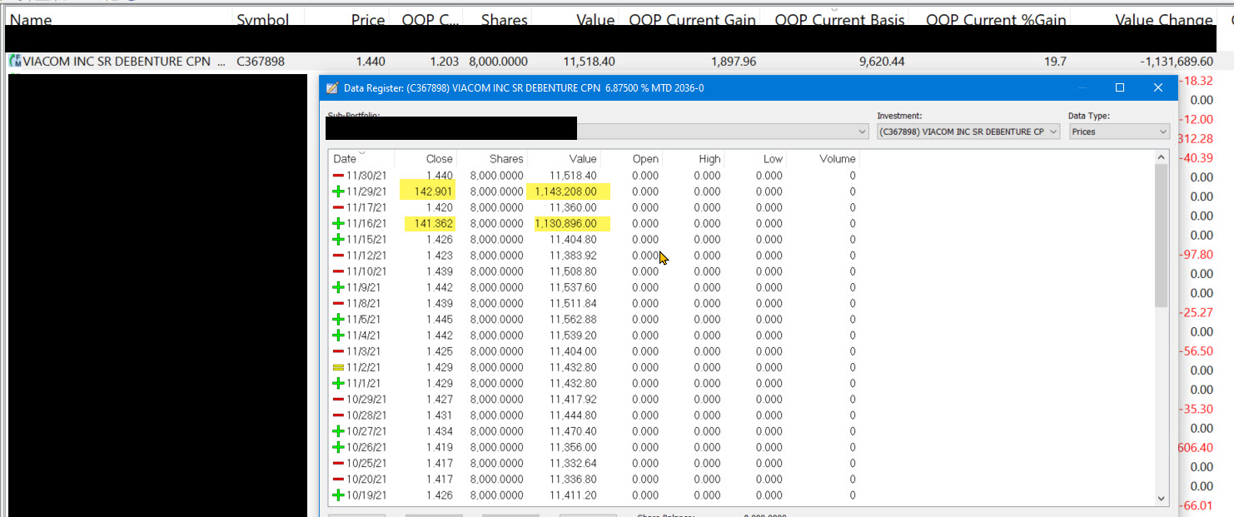Click the red minus icon for 11/17/21
1234x517 pixels.
[338, 207]
